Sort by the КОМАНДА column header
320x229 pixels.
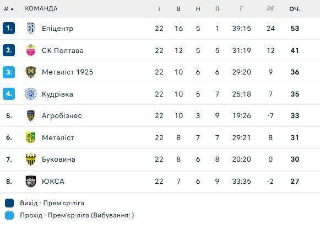(x=41, y=8)
